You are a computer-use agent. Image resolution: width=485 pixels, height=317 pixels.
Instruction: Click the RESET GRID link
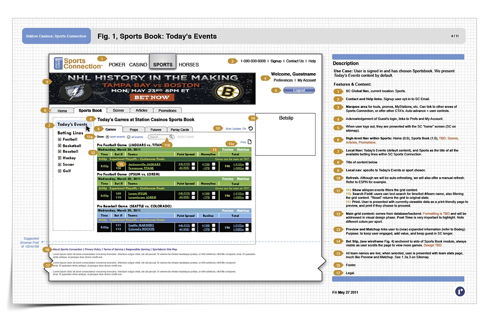coord(186,137)
